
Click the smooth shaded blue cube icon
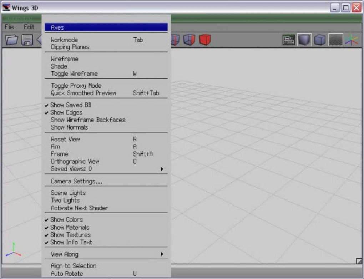tap(320, 40)
